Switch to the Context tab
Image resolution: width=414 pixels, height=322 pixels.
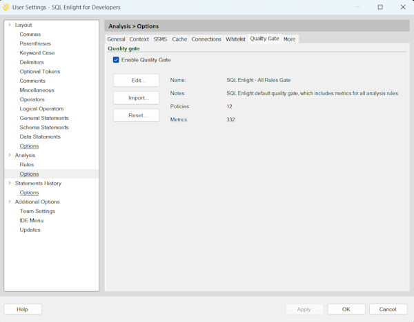[x=139, y=39]
